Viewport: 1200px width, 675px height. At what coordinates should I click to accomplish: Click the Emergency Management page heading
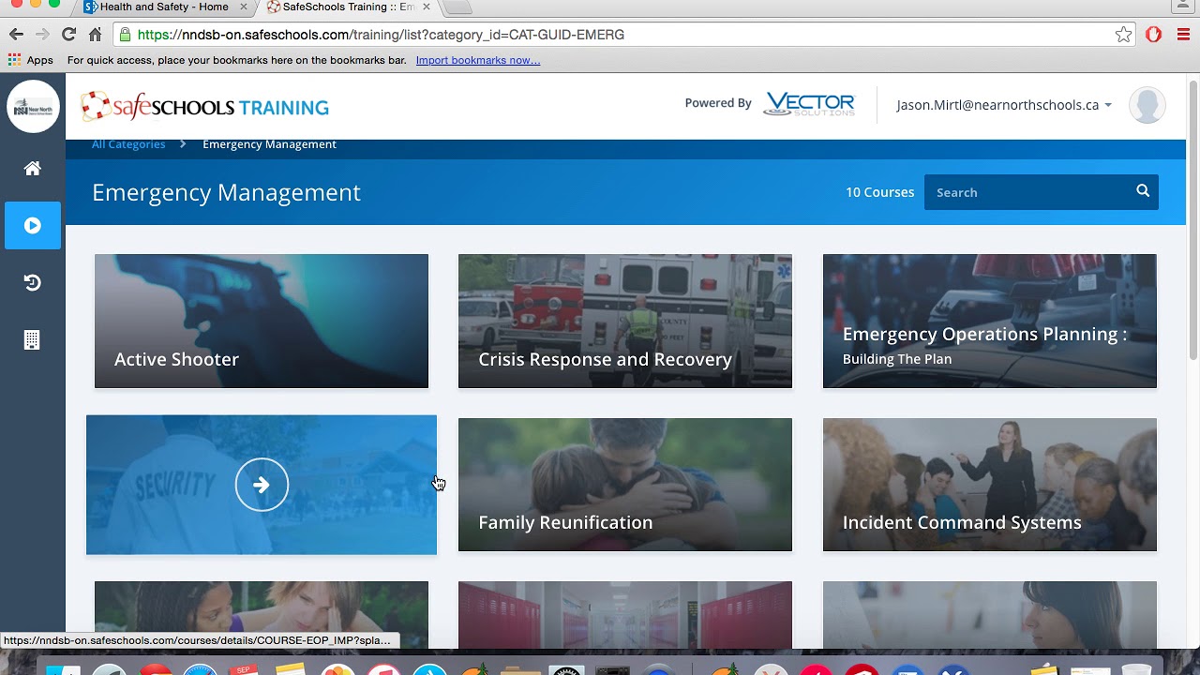(x=226, y=192)
